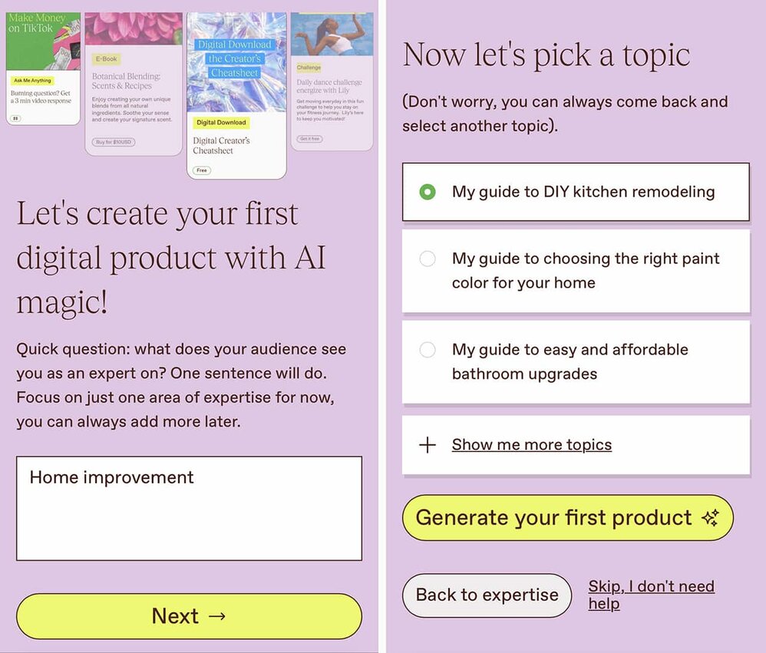Open the Make Money on TikTok card image
Screen dimensions: 766x653
click(x=43, y=42)
